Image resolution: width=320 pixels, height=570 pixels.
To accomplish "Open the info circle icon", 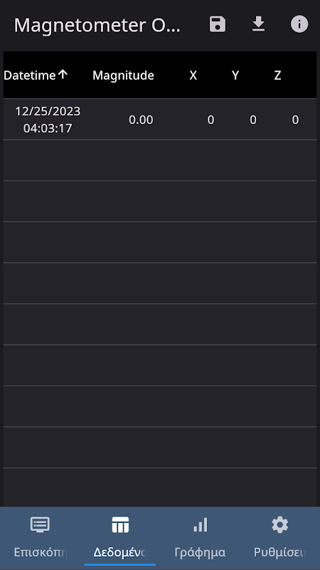I will coord(299,24).
